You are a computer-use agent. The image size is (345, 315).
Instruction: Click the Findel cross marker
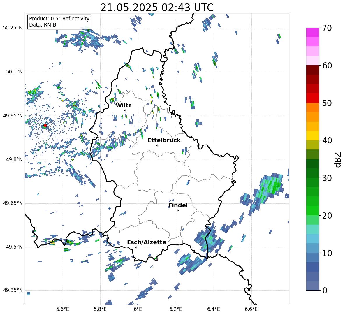[x=178, y=210]
